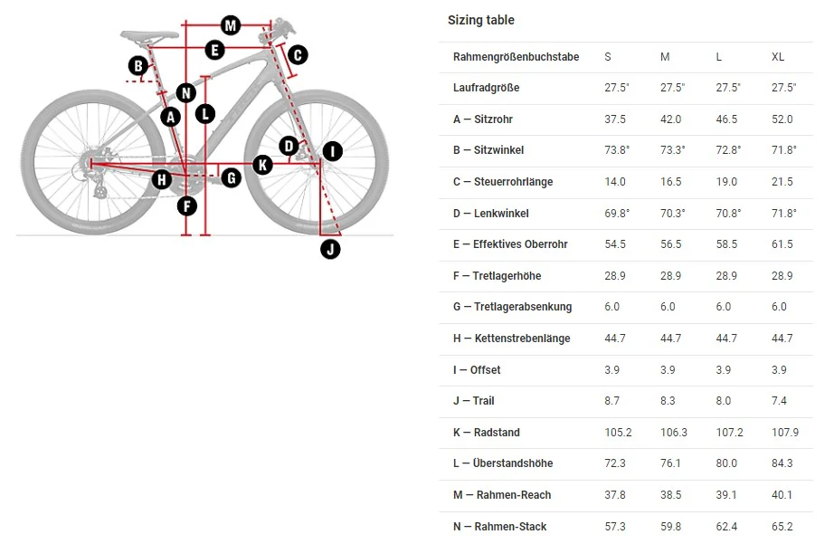The image size is (834, 544).
Task: Click the M marker on bike diagram
Action: pyautogui.click(x=231, y=25)
